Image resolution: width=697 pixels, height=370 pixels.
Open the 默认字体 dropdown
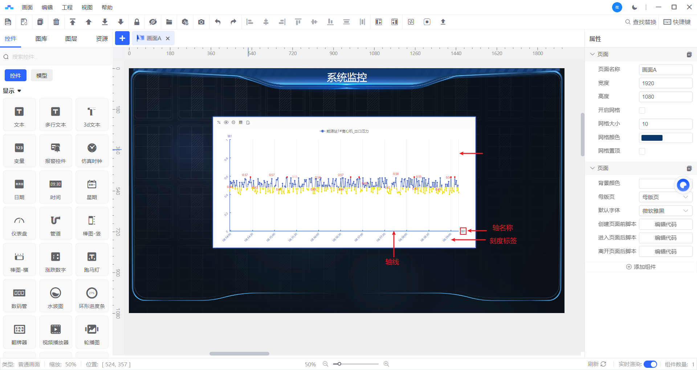point(665,211)
